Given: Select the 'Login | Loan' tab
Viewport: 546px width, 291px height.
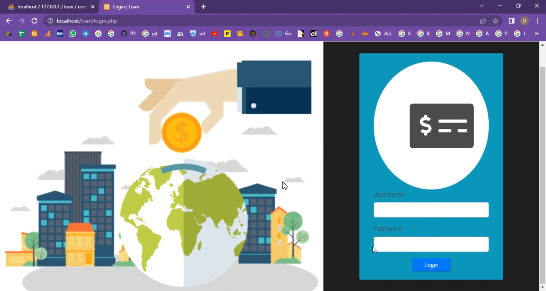Looking at the screenshot, I should pyautogui.click(x=146, y=7).
